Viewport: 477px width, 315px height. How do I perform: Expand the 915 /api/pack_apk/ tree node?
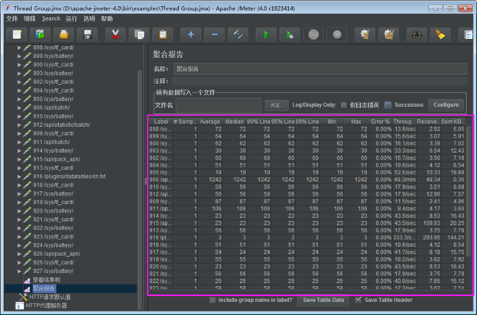tap(19, 159)
